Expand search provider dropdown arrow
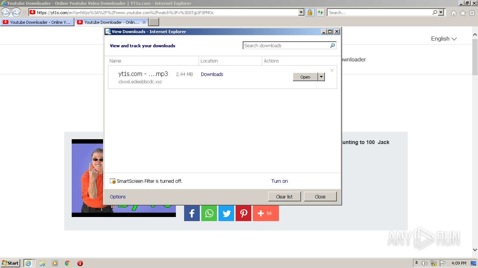 441,12
